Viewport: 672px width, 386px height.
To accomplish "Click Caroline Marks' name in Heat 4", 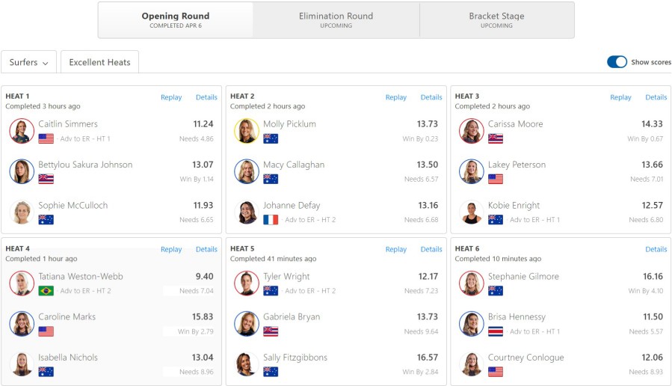I will 67,317.
